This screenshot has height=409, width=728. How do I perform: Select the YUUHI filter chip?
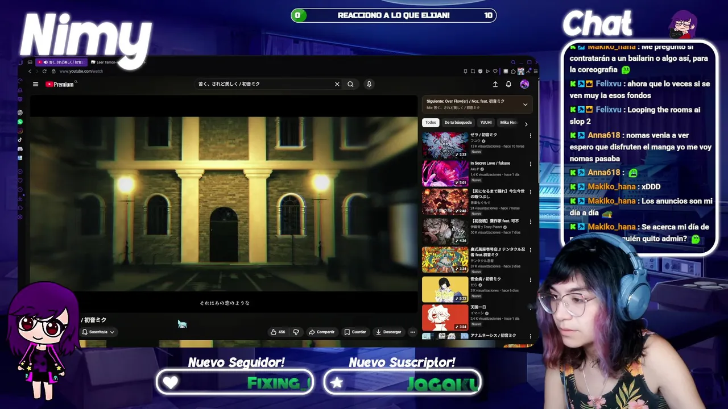(x=486, y=122)
